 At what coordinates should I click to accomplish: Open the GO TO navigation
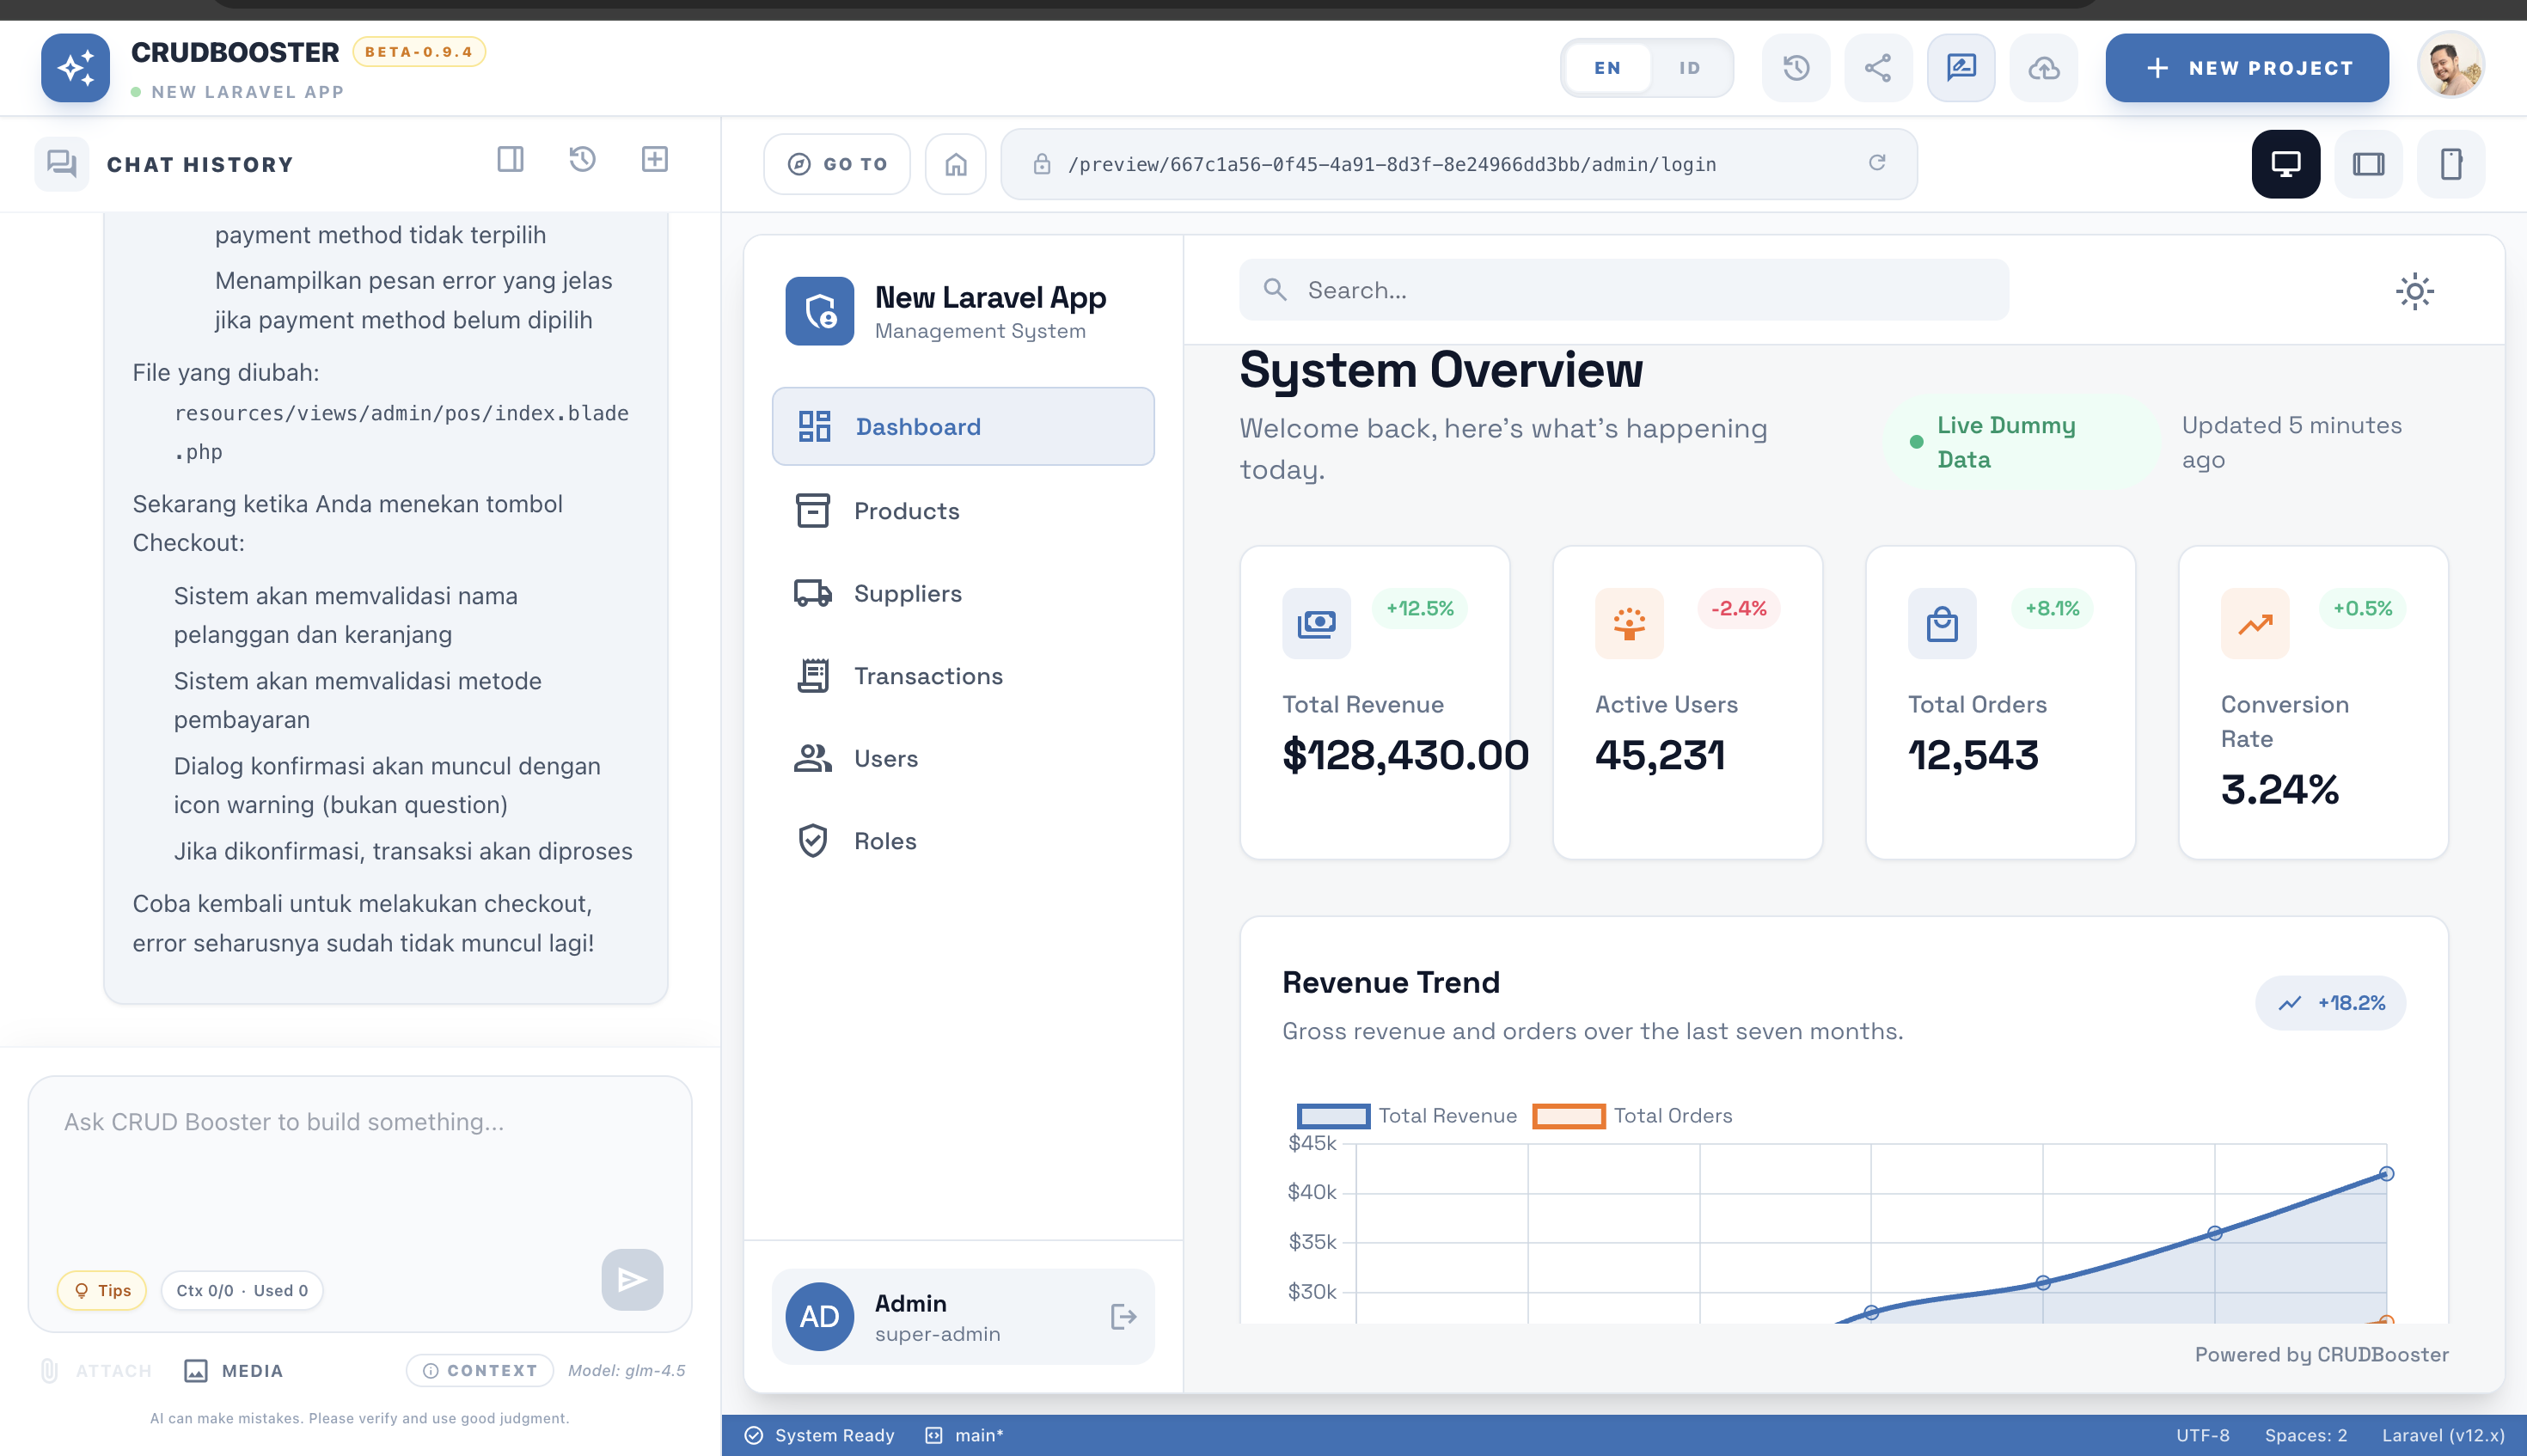coord(837,163)
